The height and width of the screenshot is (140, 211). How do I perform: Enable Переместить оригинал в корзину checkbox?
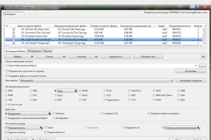(7, 71)
